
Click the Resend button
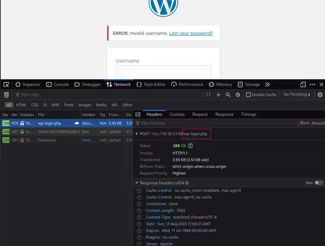(318, 123)
